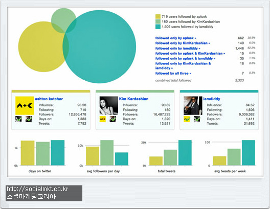Click ashton kutcher's yellow A+K avatar
270x209 pixels.
[25, 105]
